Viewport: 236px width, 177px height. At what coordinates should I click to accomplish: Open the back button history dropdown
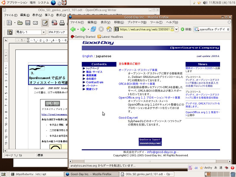coord(78,29)
